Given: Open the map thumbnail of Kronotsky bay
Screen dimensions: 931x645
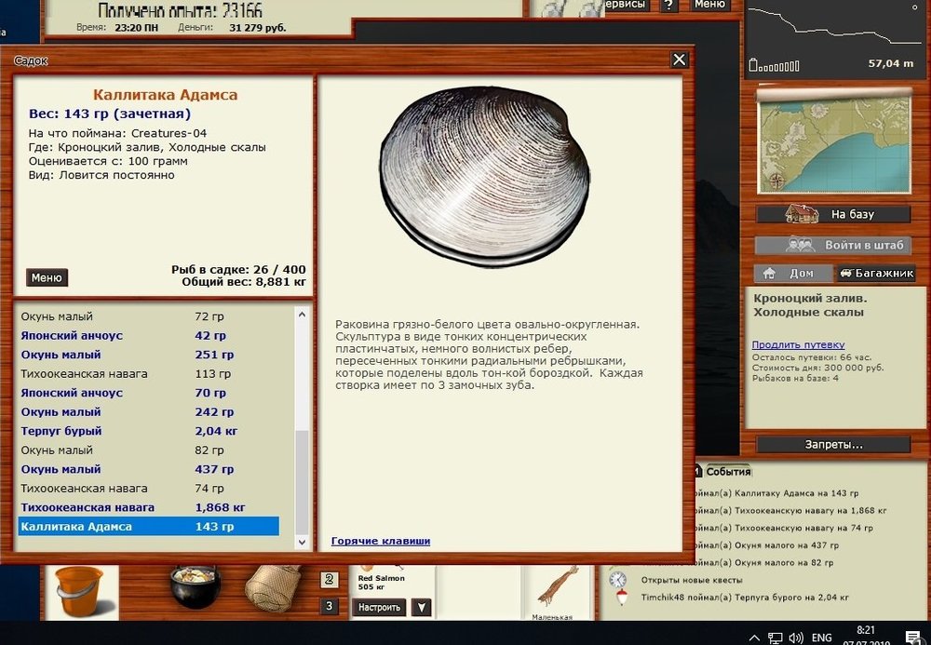Looking at the screenshot, I should point(833,141).
